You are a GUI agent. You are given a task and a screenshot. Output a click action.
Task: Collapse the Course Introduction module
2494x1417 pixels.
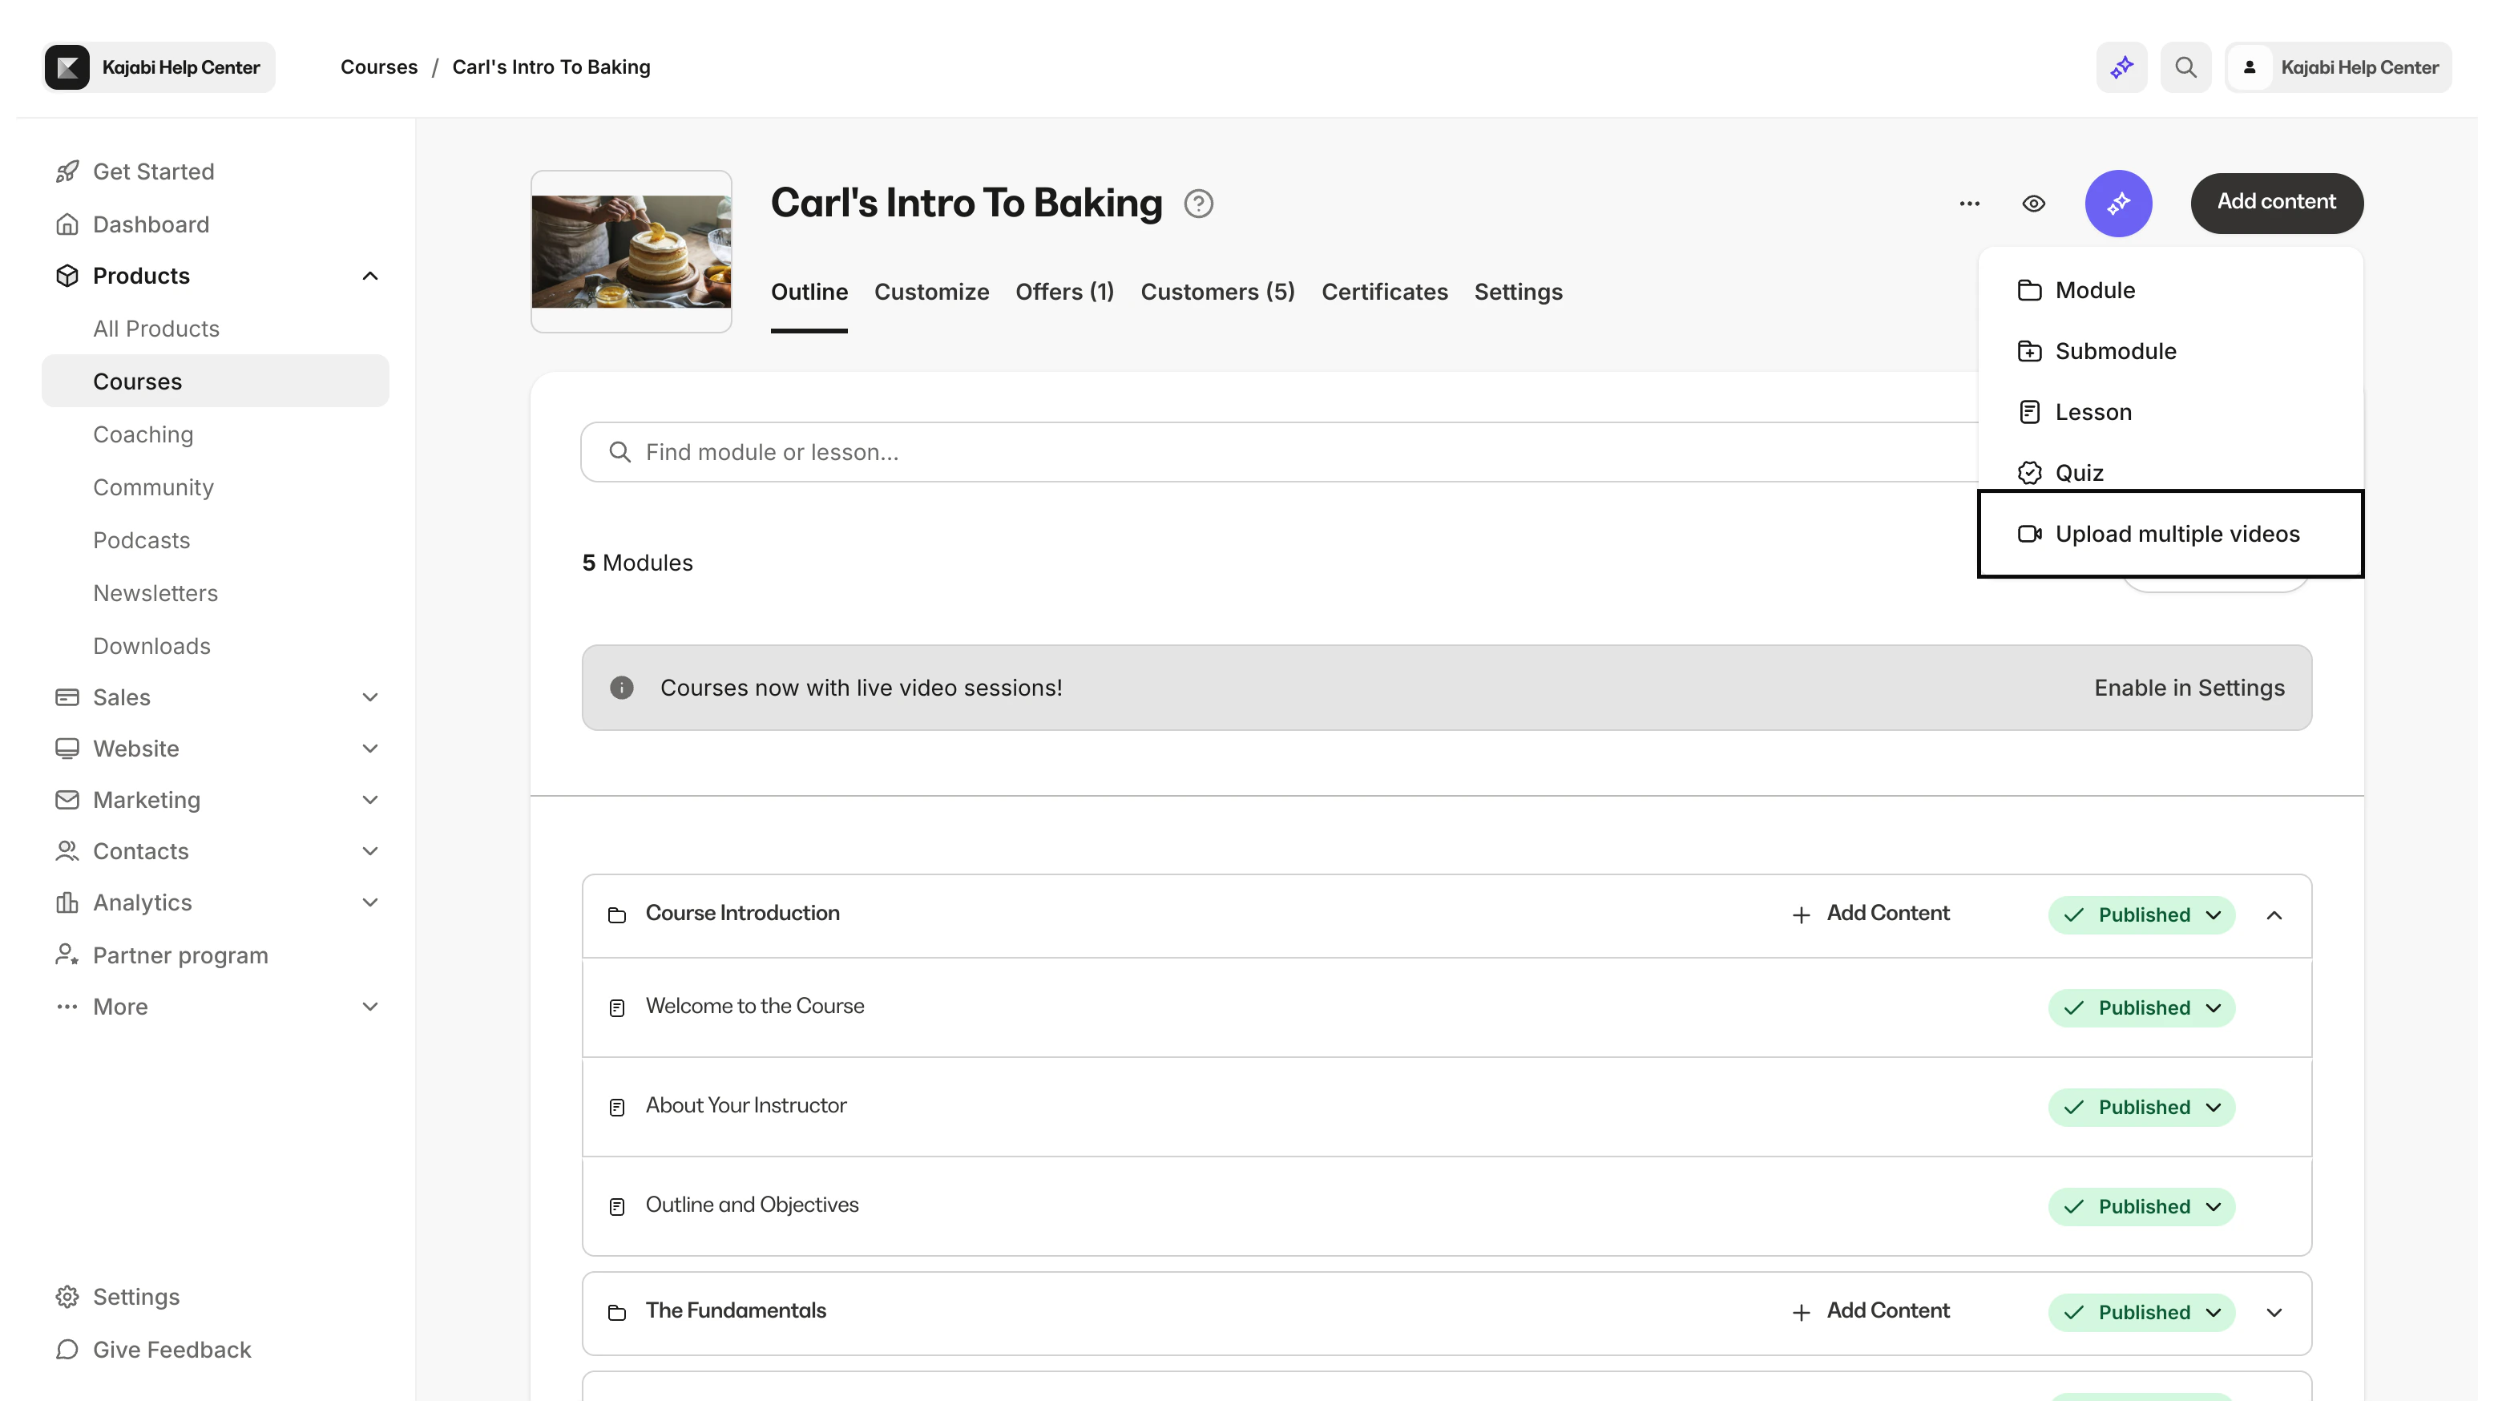[x=2273, y=914]
